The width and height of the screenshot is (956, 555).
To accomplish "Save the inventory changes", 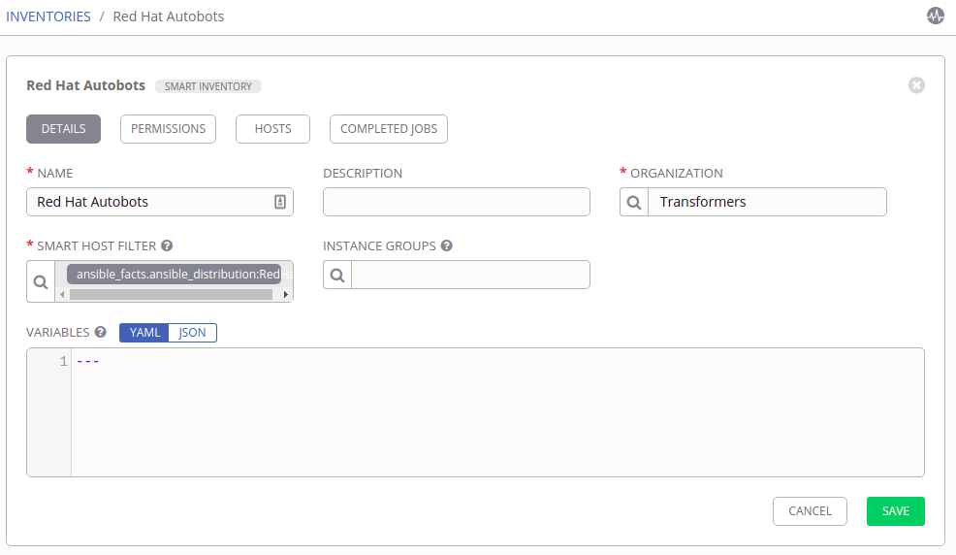I will pos(895,511).
